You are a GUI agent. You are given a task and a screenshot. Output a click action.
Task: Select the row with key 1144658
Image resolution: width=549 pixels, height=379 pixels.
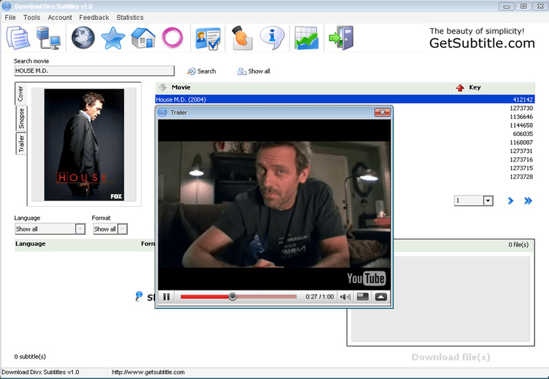(x=521, y=126)
